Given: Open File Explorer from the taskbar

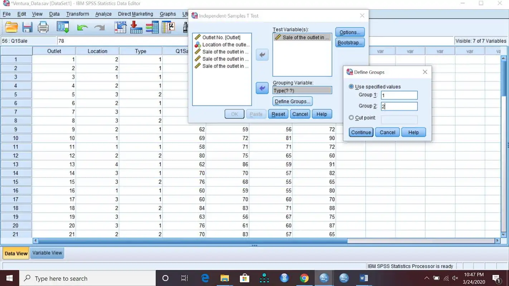Looking at the screenshot, I should pos(224,278).
